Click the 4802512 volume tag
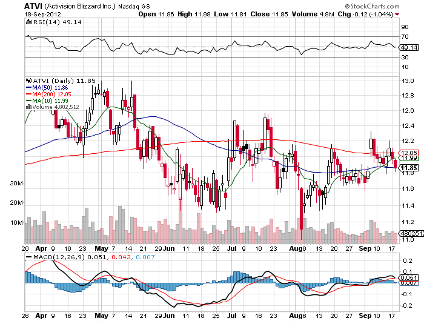The image size is (424, 321). coord(412,233)
